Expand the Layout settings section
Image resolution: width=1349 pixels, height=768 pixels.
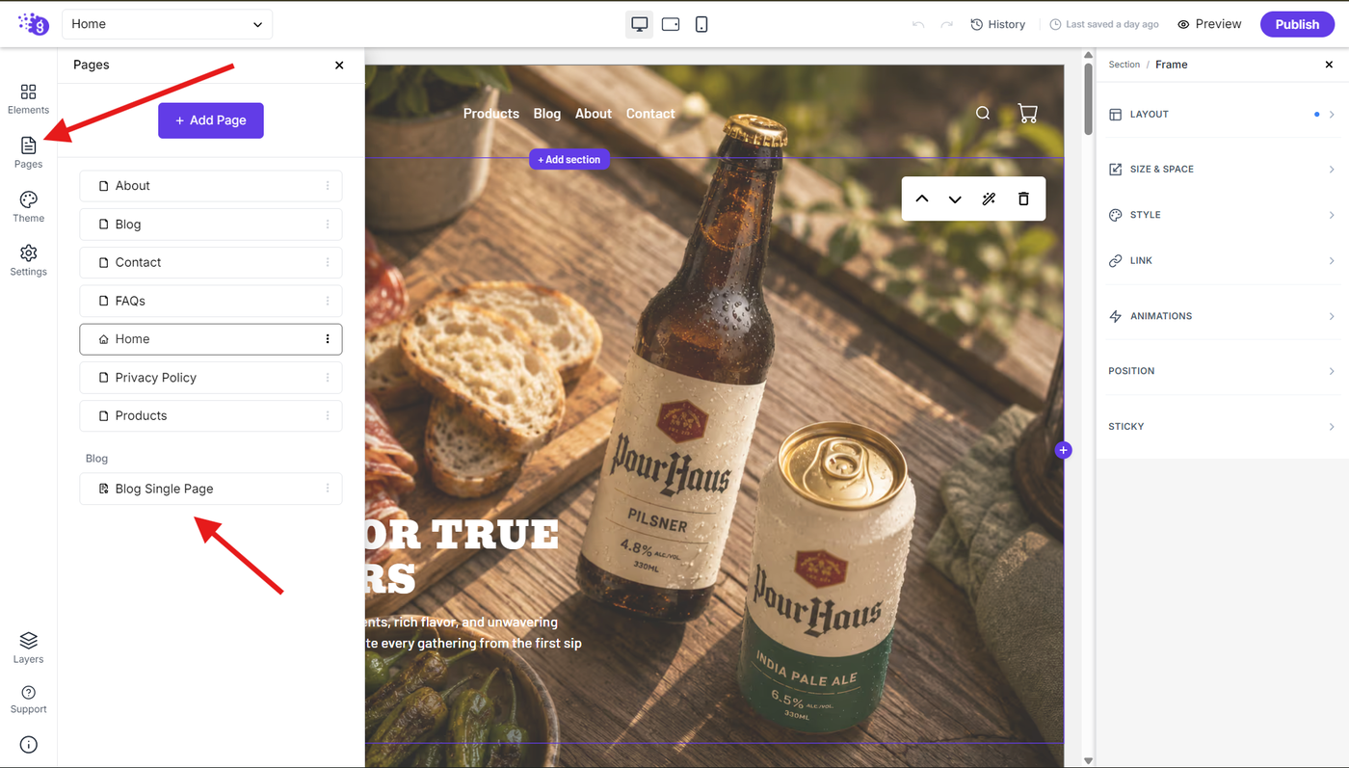click(x=1221, y=114)
